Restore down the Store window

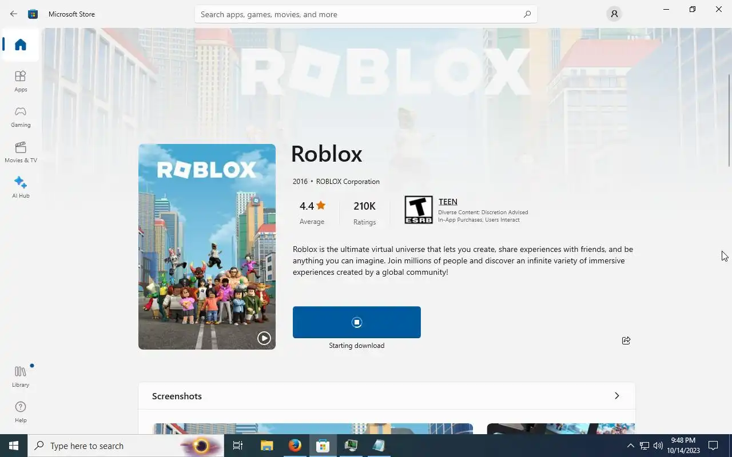tap(693, 9)
